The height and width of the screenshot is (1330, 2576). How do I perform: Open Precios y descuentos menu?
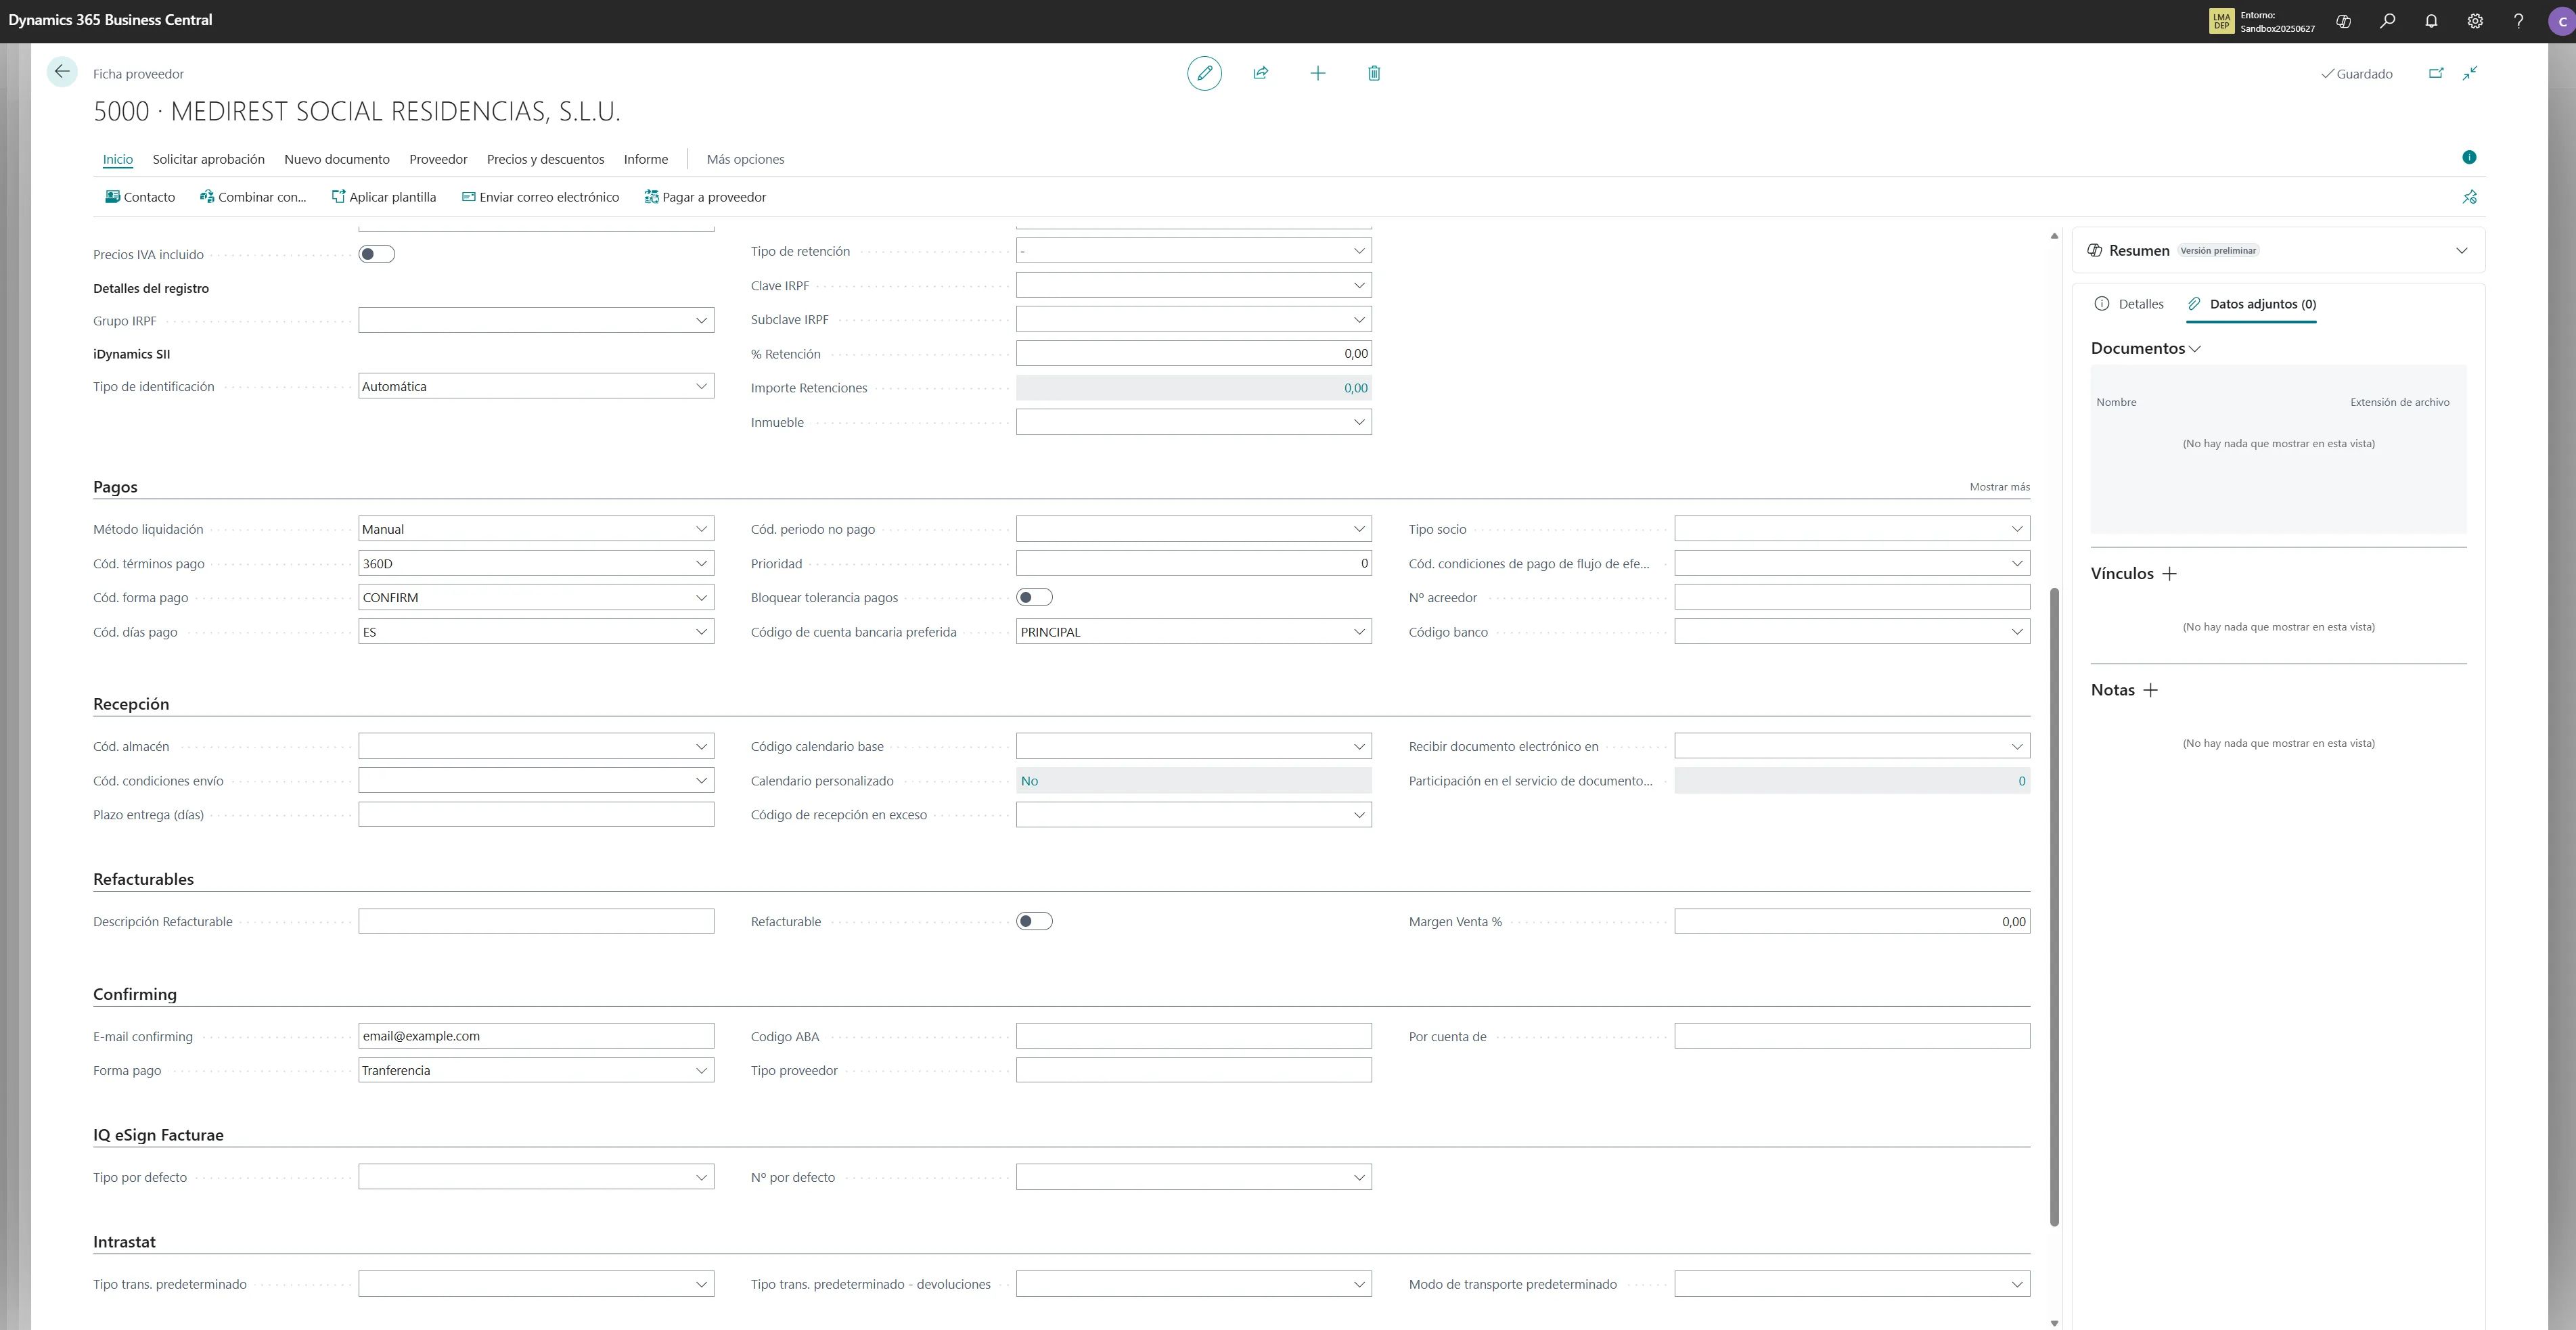coord(545,159)
